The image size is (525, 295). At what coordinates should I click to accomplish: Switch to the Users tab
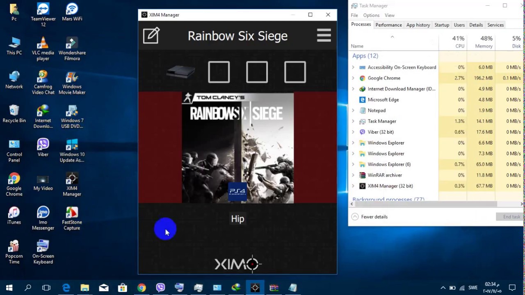tap(459, 25)
